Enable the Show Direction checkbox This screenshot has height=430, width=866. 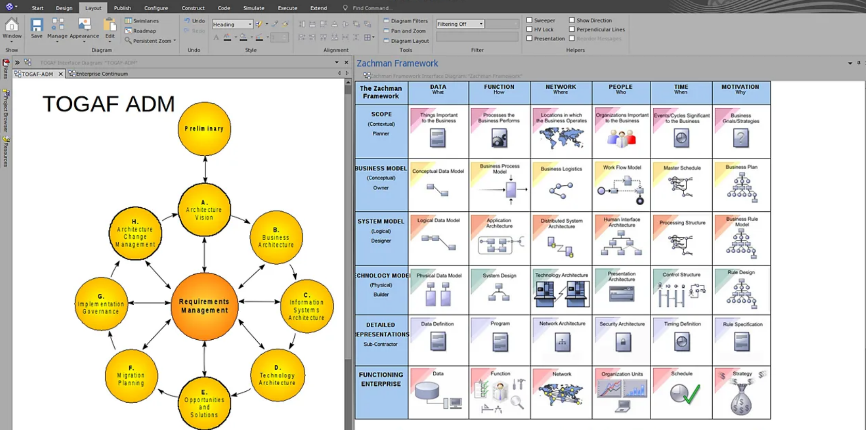click(x=572, y=20)
